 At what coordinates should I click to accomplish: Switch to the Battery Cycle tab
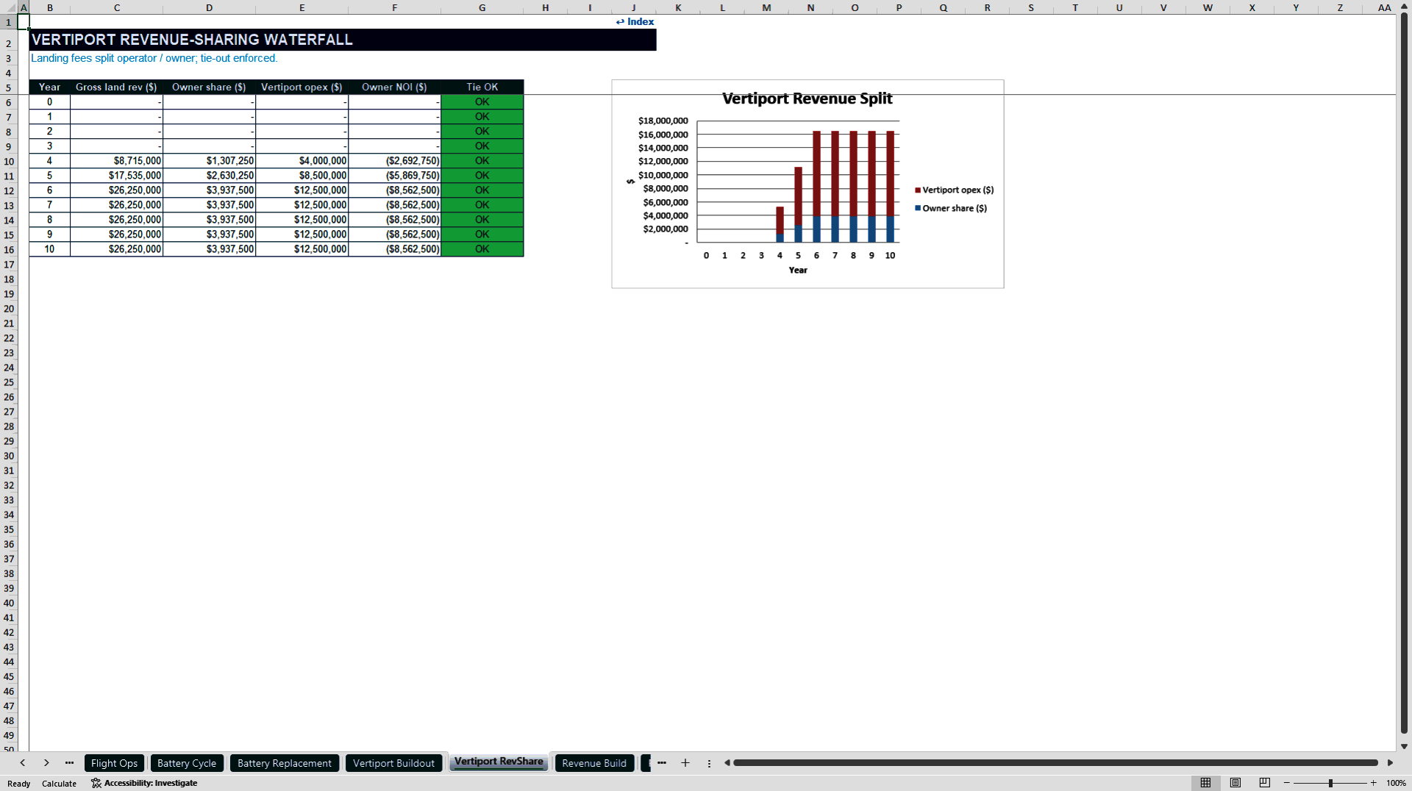coord(187,763)
